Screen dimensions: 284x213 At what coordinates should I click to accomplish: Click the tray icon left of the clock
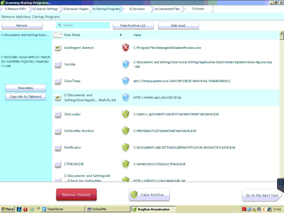pos(269,210)
